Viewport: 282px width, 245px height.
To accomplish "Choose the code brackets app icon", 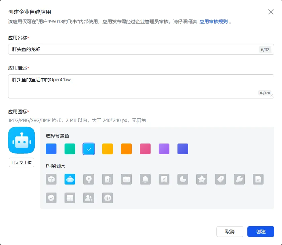I will coord(108,198).
